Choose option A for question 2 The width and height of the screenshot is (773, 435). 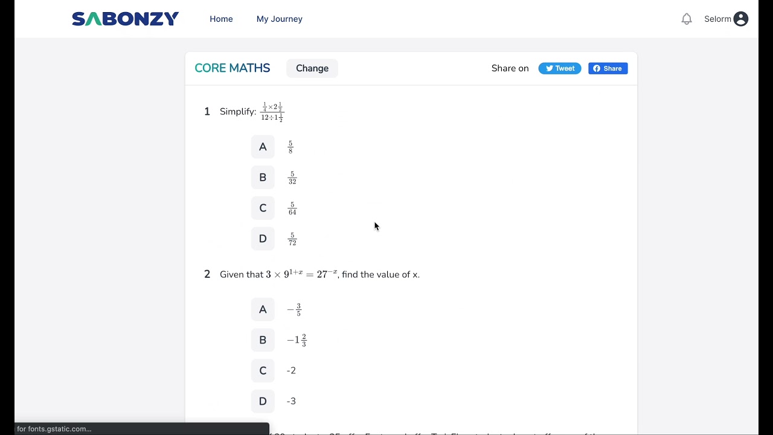click(x=263, y=309)
